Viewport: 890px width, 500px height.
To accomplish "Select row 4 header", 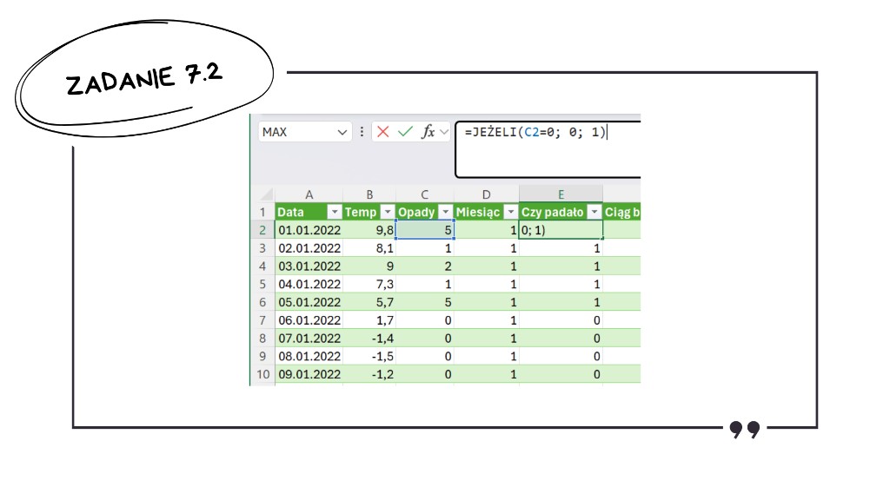I will [x=262, y=266].
